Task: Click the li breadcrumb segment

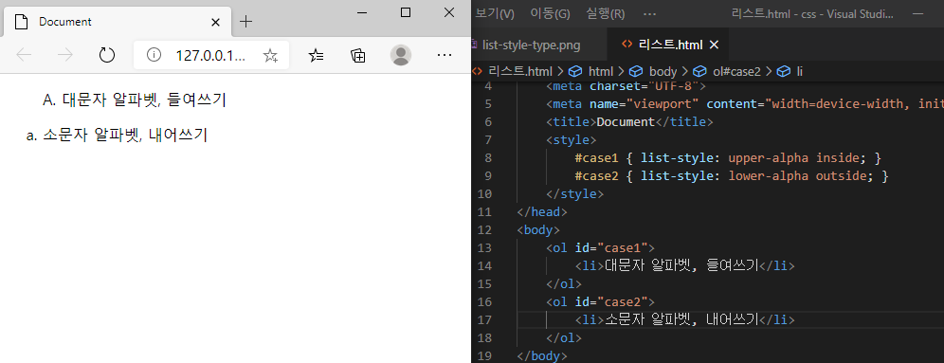Action: tap(800, 72)
